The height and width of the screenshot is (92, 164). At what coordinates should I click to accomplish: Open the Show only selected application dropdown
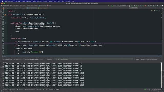pos(151,59)
